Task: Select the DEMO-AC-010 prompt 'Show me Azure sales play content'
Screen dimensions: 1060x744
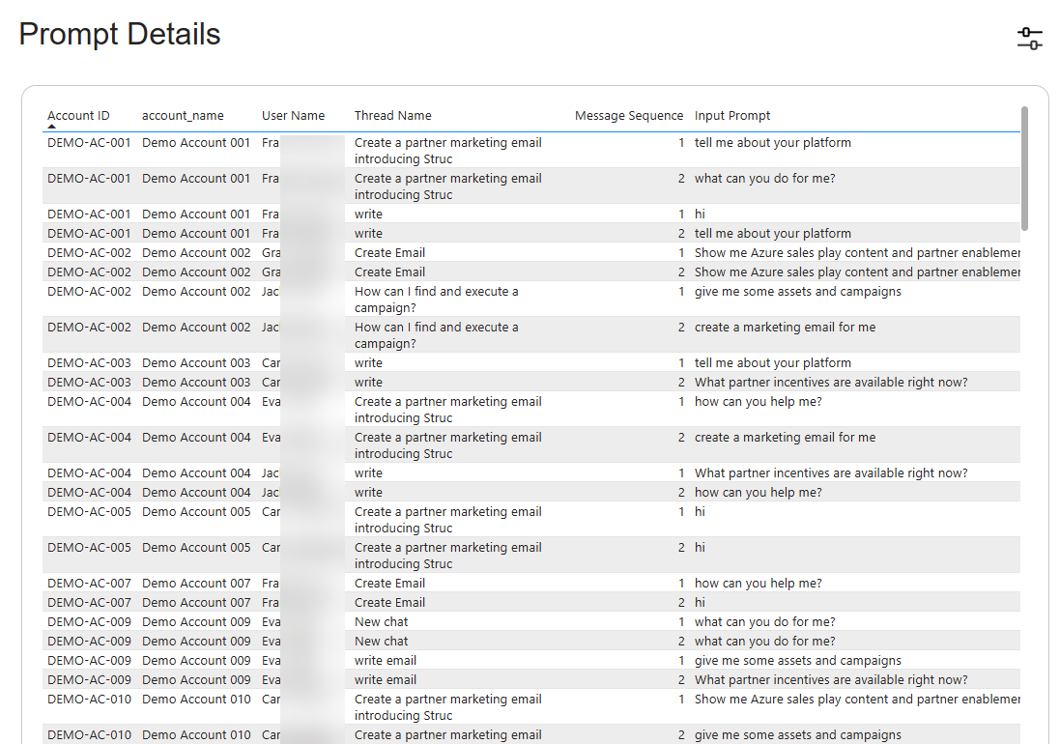Action: tap(857, 700)
